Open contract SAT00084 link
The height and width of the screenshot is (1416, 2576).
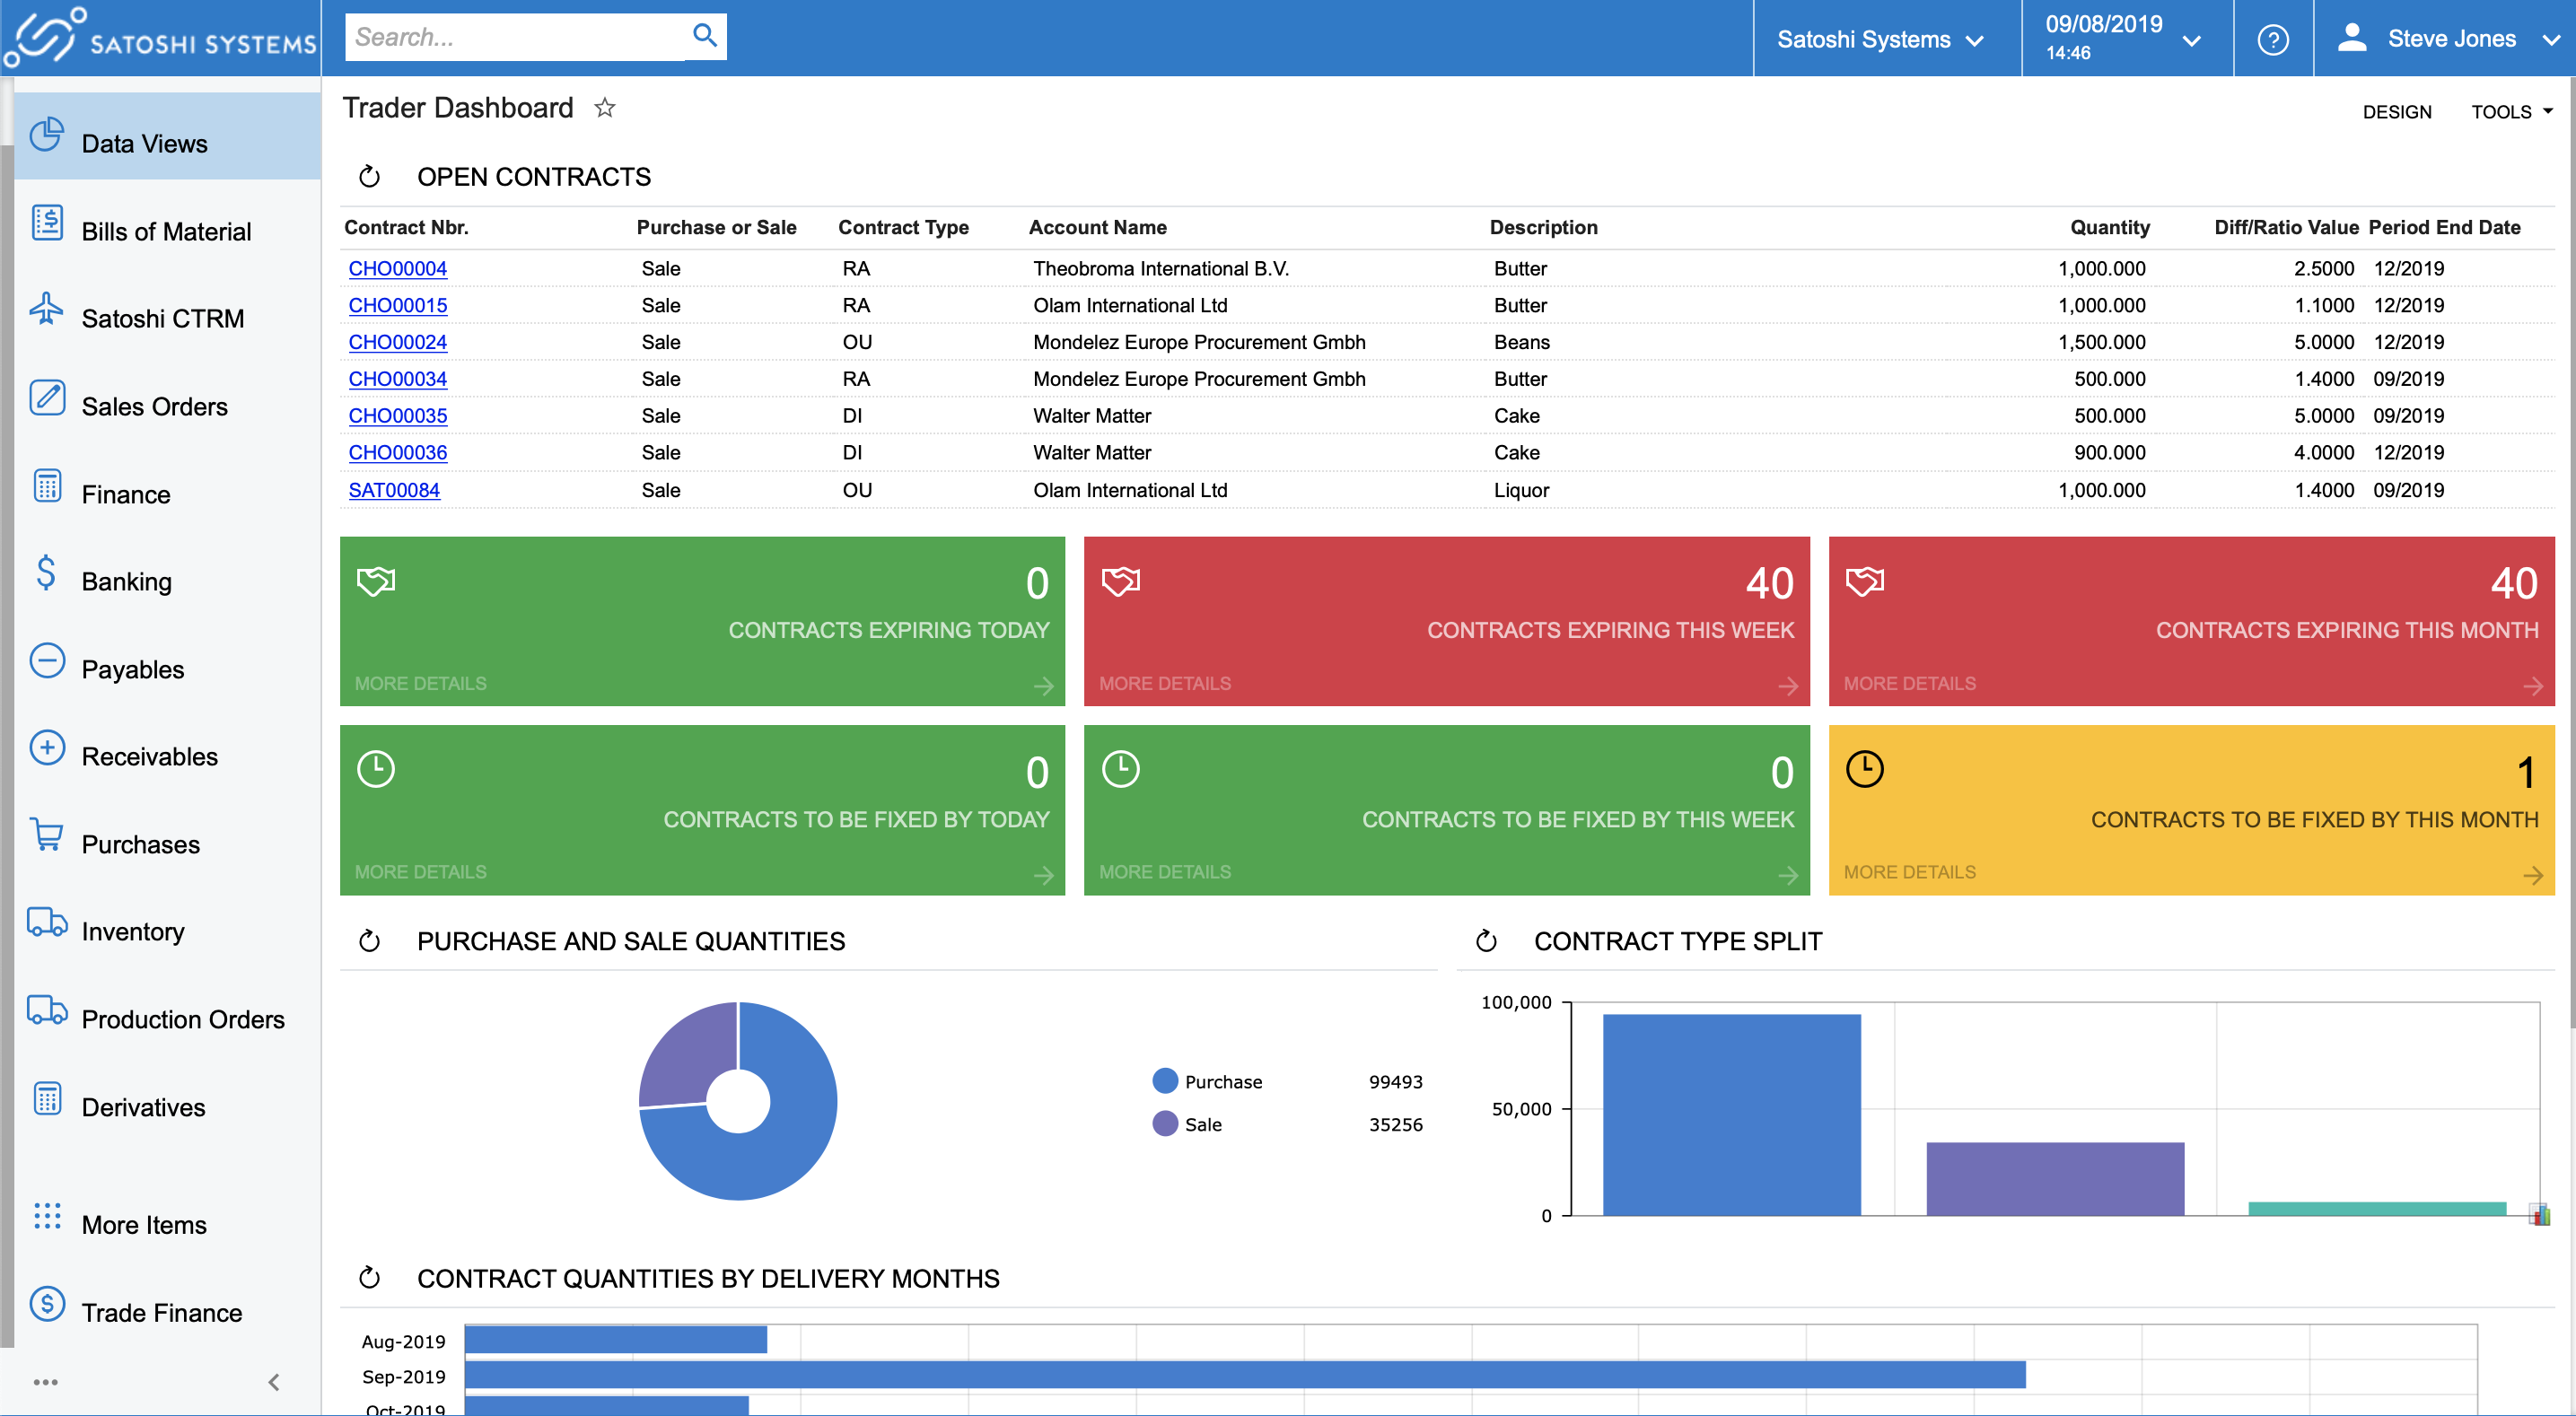point(394,490)
